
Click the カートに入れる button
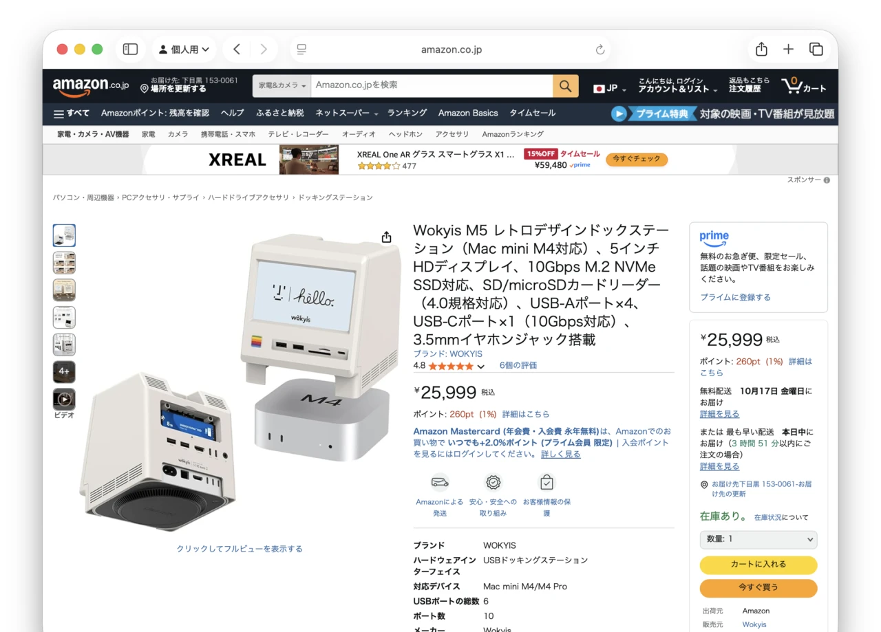coord(758,565)
